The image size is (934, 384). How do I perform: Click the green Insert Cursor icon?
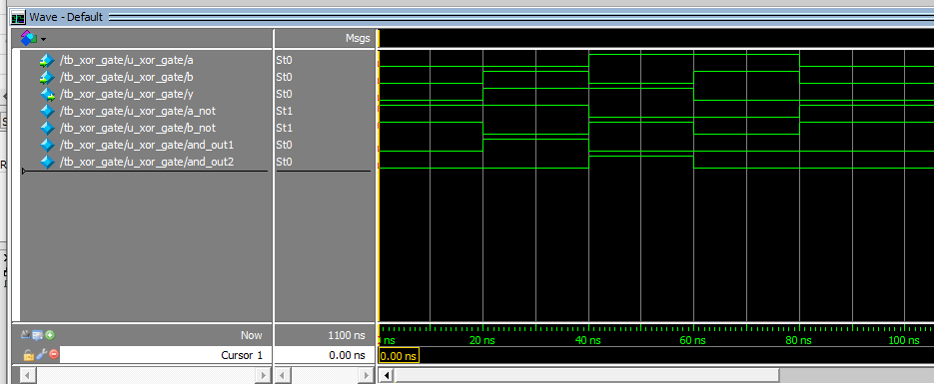click(x=50, y=335)
